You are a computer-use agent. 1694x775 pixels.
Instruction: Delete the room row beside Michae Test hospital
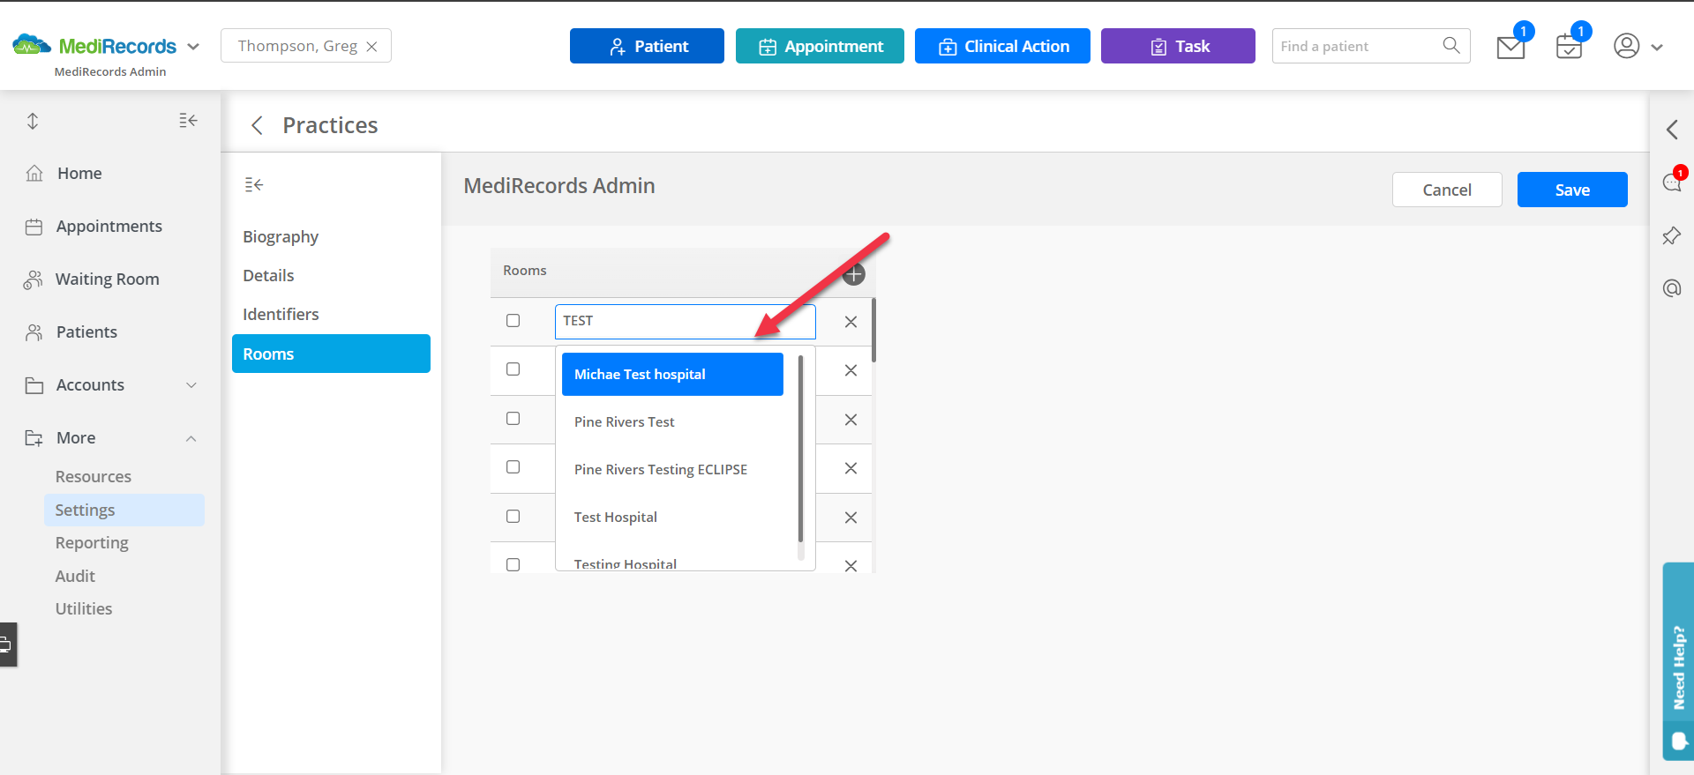coord(851,370)
